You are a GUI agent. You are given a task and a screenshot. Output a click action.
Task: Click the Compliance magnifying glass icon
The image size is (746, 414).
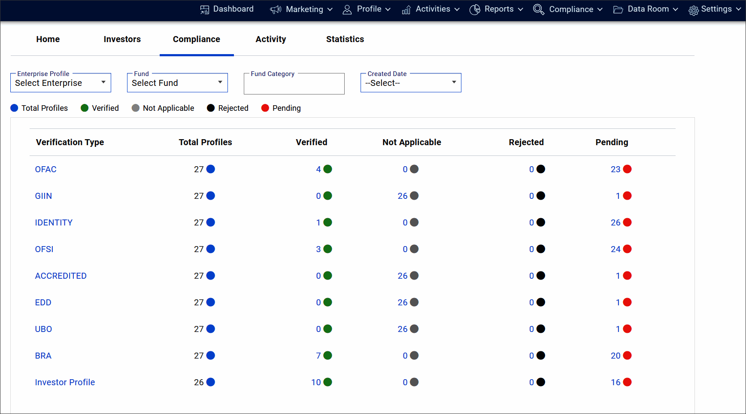click(538, 9)
